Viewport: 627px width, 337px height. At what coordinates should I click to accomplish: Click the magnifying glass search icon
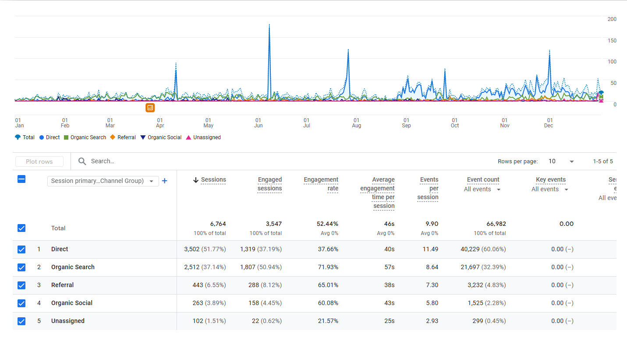[x=82, y=161]
